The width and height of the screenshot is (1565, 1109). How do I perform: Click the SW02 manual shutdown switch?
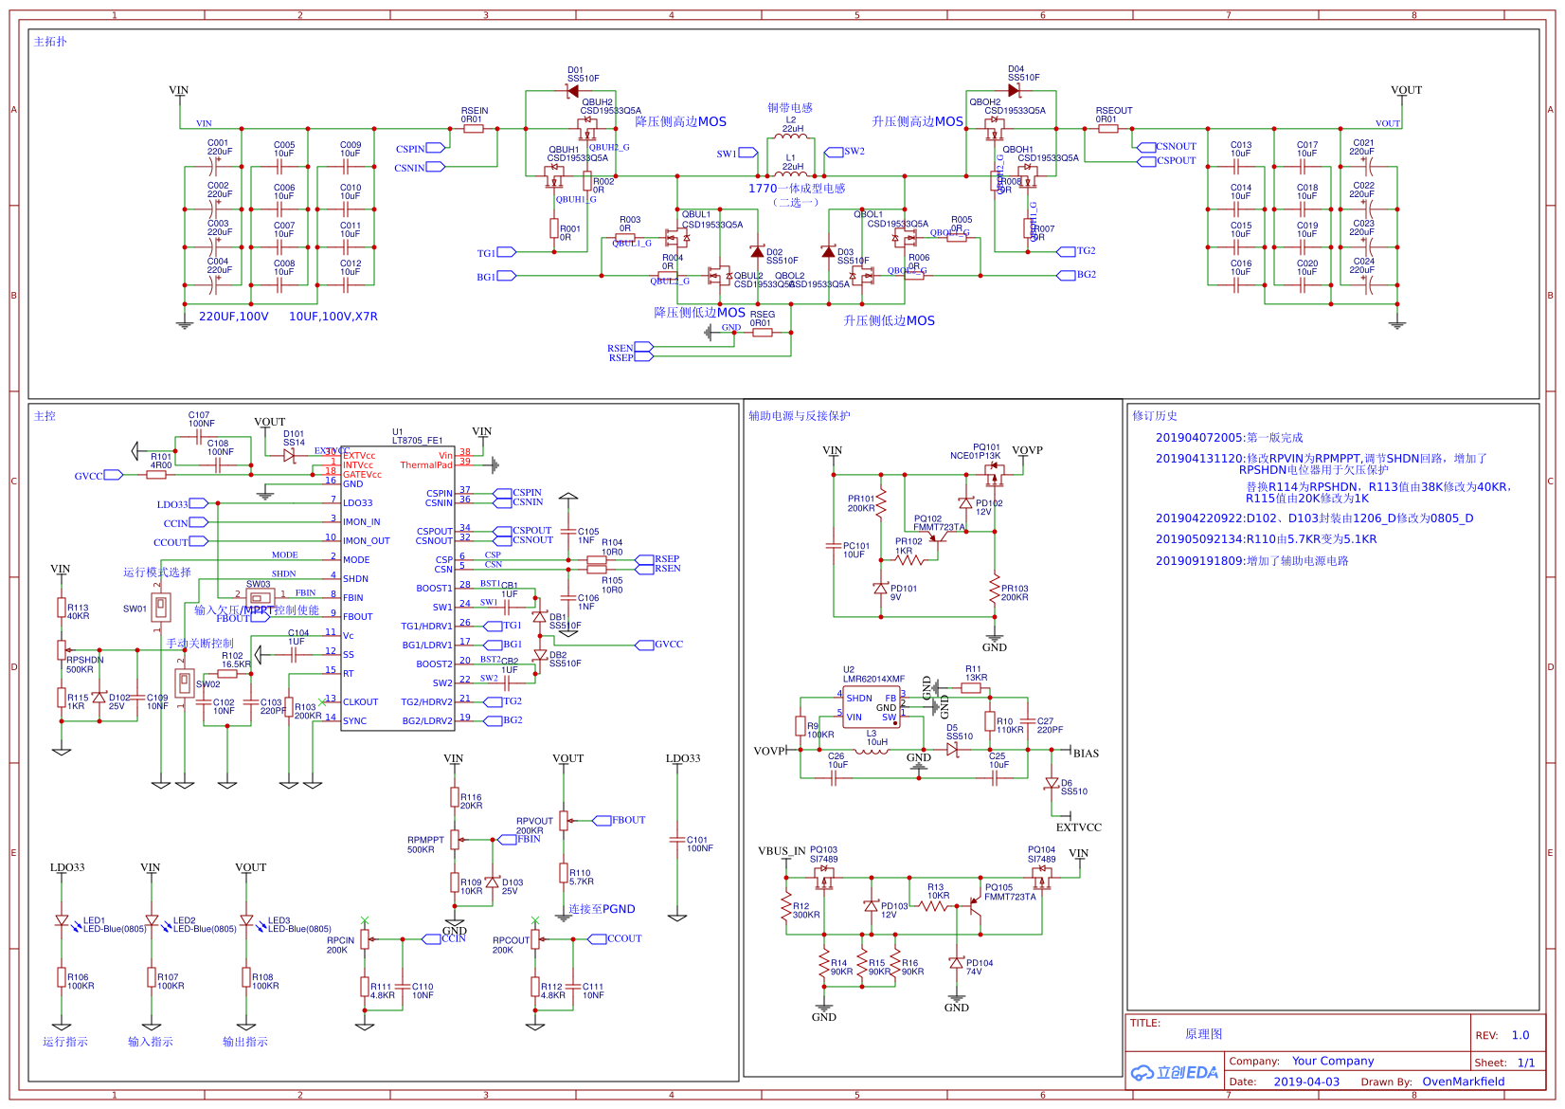[185, 682]
